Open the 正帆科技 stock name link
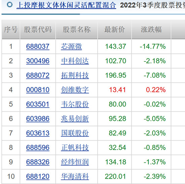Viewport: 185px width, 184px height. (75, 148)
